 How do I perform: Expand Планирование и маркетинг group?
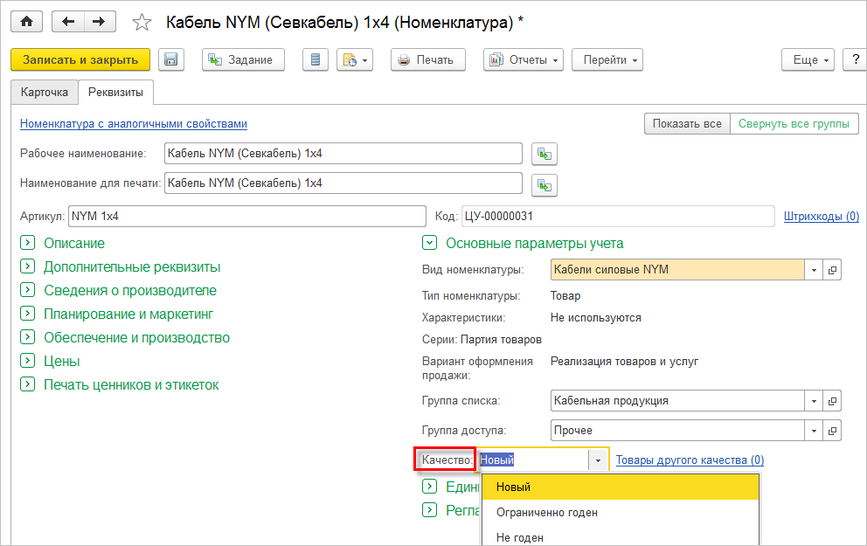(28, 314)
